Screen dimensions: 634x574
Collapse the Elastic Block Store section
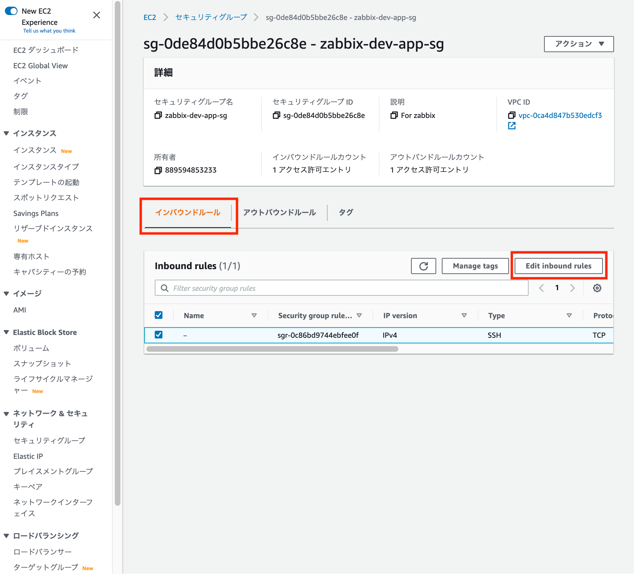[x=6, y=332]
